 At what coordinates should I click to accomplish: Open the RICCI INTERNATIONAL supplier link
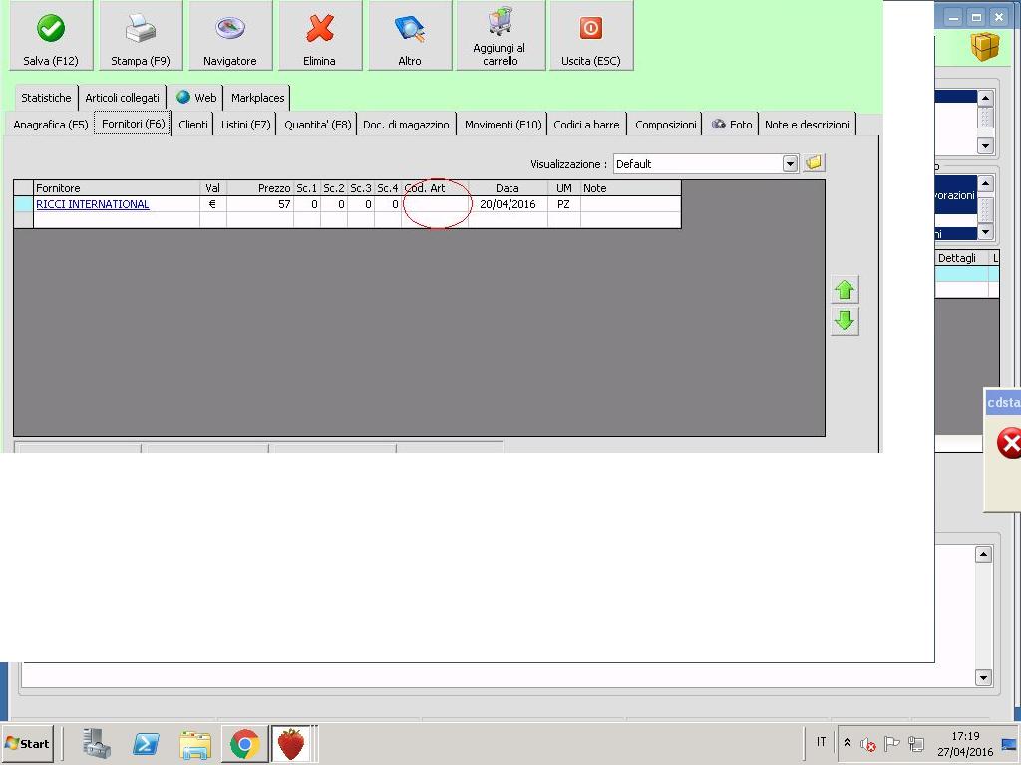(93, 204)
